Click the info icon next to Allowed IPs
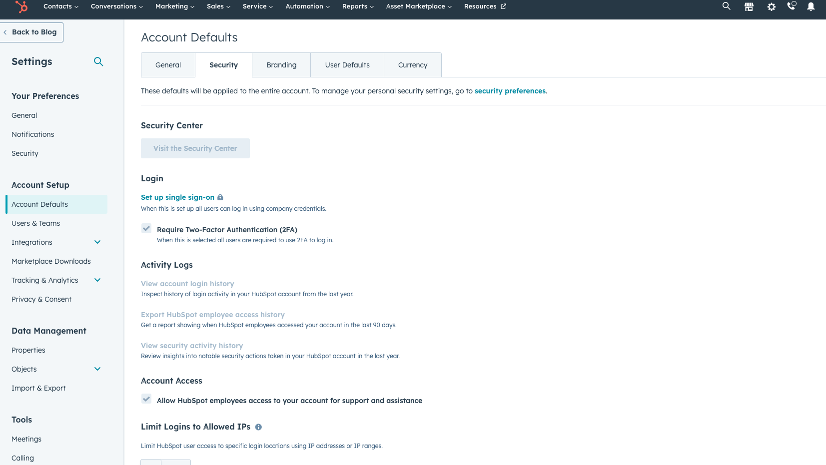Image resolution: width=826 pixels, height=465 pixels. tap(258, 427)
